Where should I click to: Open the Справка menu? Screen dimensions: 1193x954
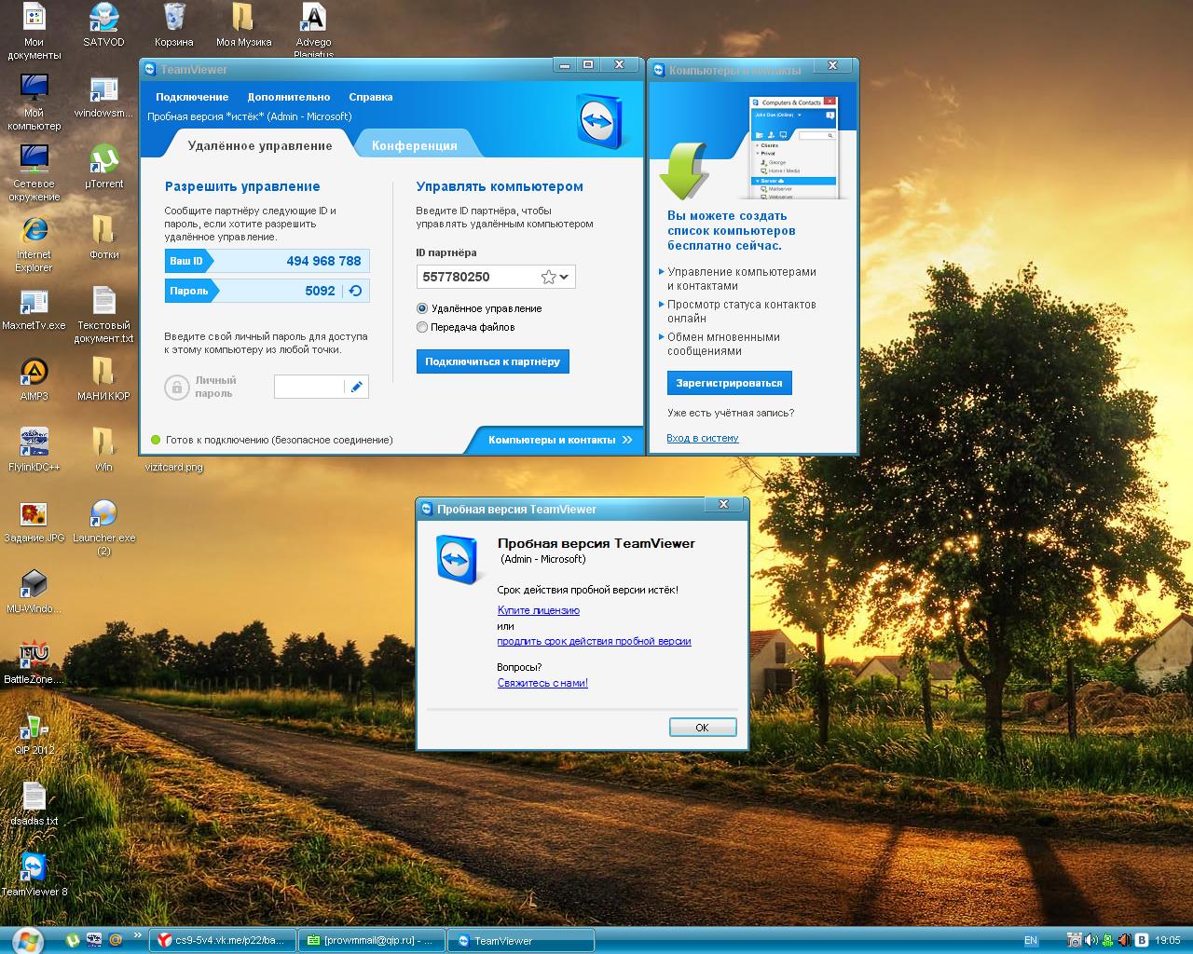coord(371,97)
